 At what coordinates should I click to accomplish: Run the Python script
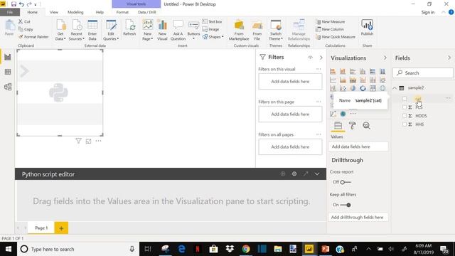[283, 174]
